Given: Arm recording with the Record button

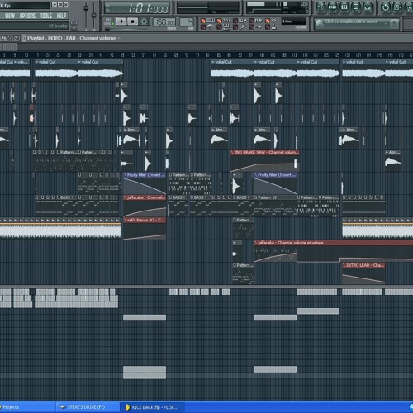Looking at the screenshot, I should pyautogui.click(x=144, y=21).
